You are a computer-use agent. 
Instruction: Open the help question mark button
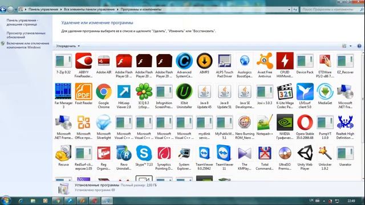pos(359,46)
